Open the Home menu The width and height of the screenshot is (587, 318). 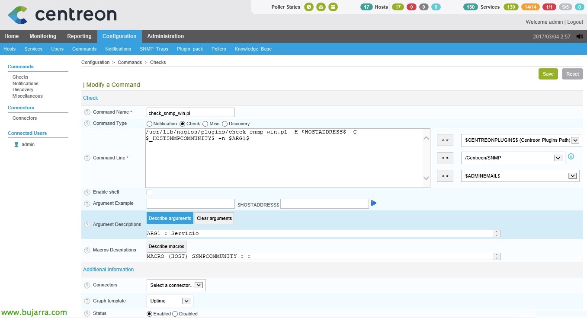coord(12,36)
